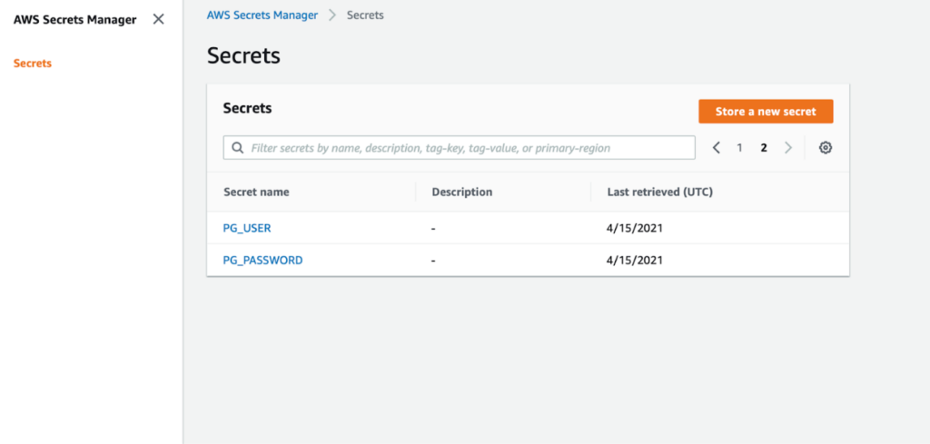Click the Secrets breadcrumb item
The height and width of the screenshot is (444, 930).
coord(365,15)
